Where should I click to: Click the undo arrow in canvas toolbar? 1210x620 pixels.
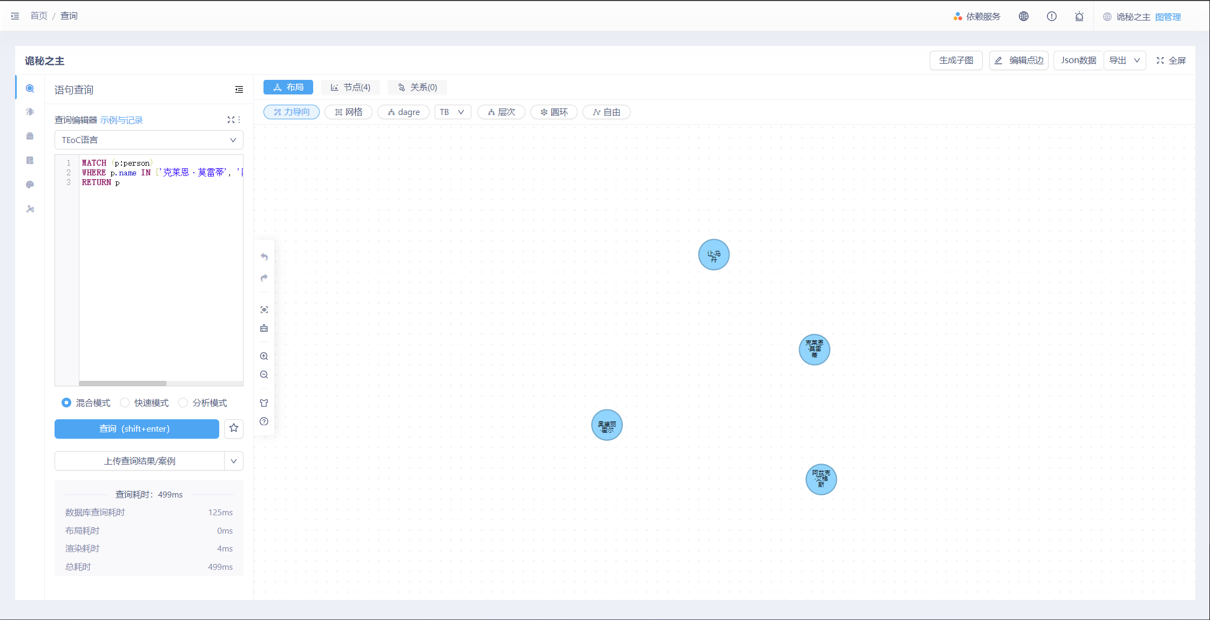click(x=264, y=257)
